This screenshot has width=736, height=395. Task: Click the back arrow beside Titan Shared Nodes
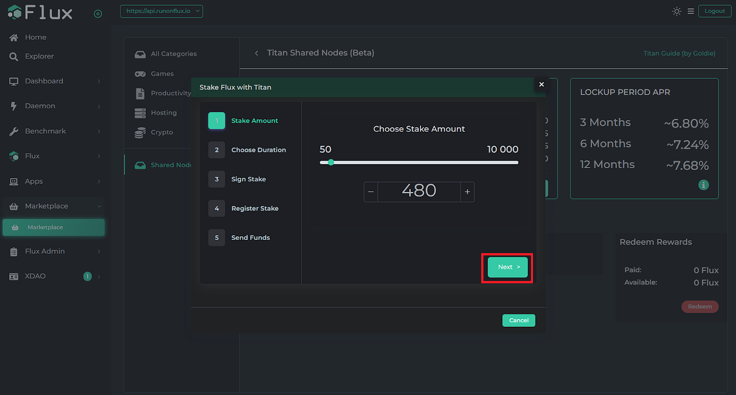point(257,53)
